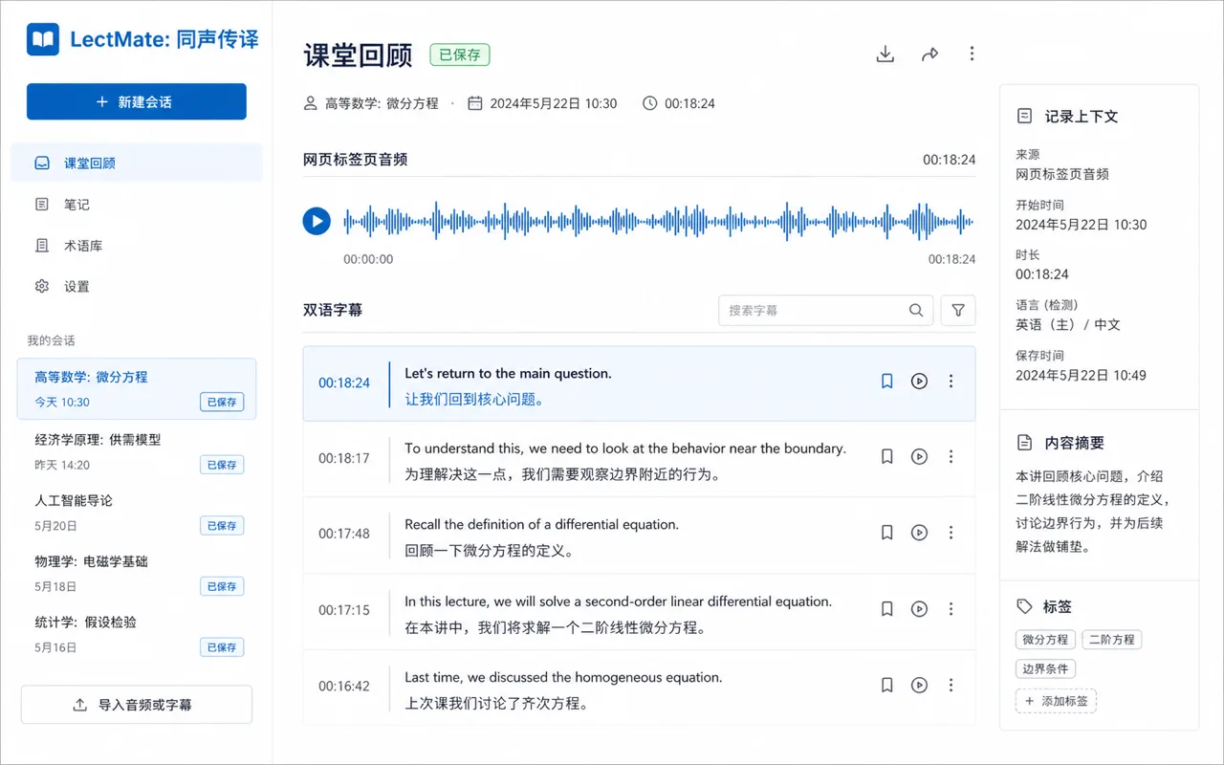Click the 标签 tag icon
1224x765 pixels.
[x=1024, y=606]
